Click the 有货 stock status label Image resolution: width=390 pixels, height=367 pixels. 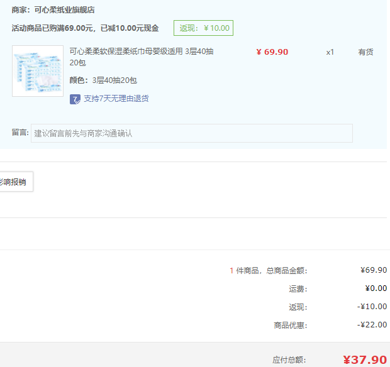click(x=365, y=52)
